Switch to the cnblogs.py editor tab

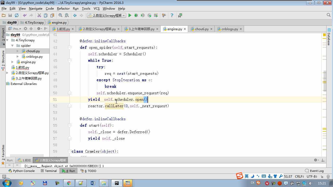[229, 29]
